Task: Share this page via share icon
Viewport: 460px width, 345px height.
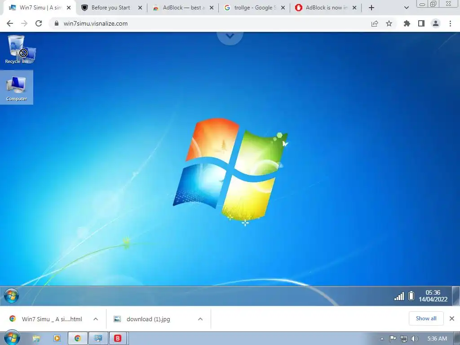Action: point(375,23)
